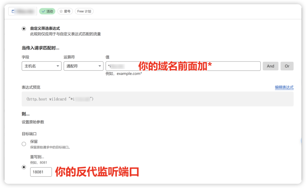Click the 设置原始参数 text
This screenshot has height=188, width=306.
coord(33,122)
